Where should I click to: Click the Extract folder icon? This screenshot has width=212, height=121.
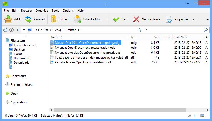pyautogui.click(x=54, y=19)
